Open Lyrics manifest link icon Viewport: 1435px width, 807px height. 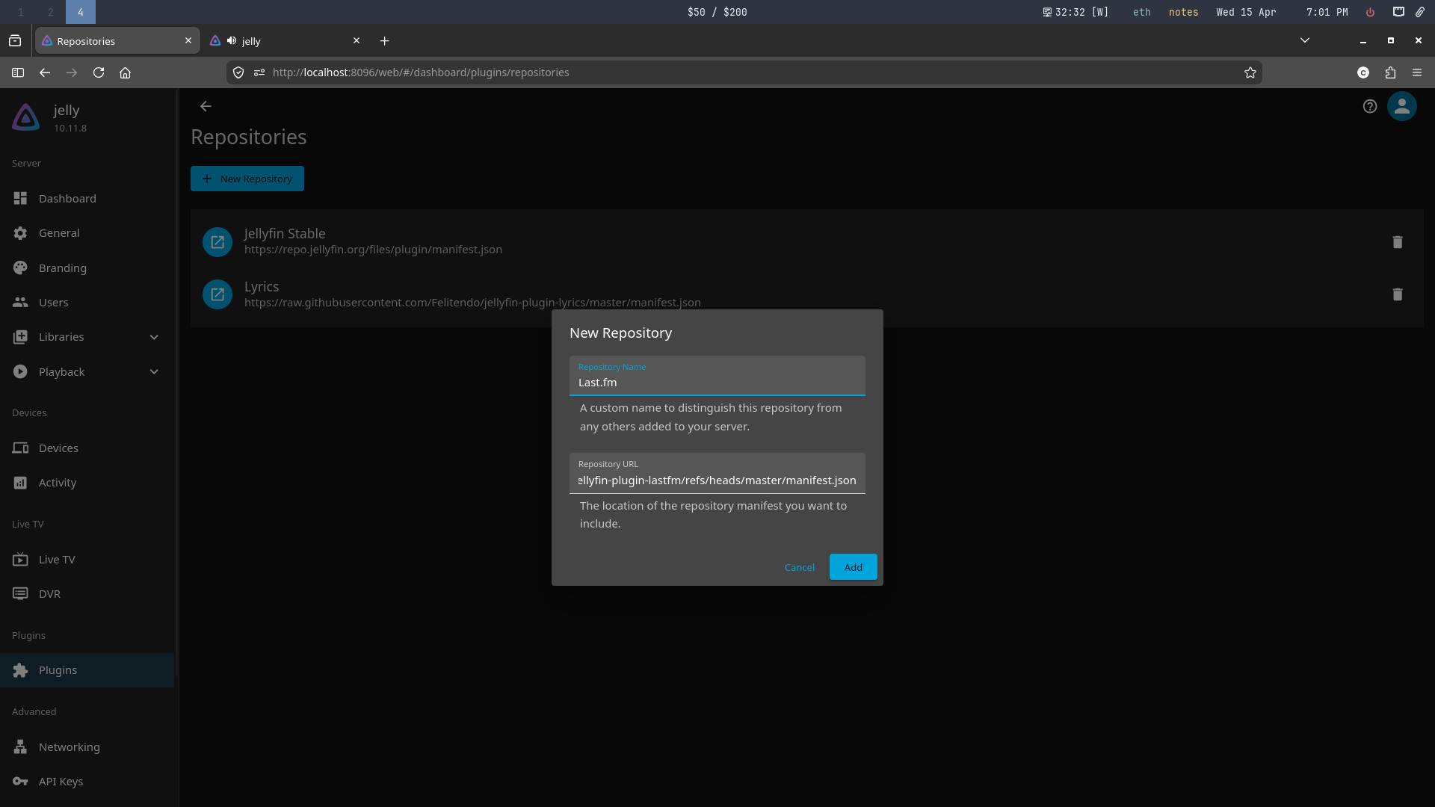(x=217, y=294)
